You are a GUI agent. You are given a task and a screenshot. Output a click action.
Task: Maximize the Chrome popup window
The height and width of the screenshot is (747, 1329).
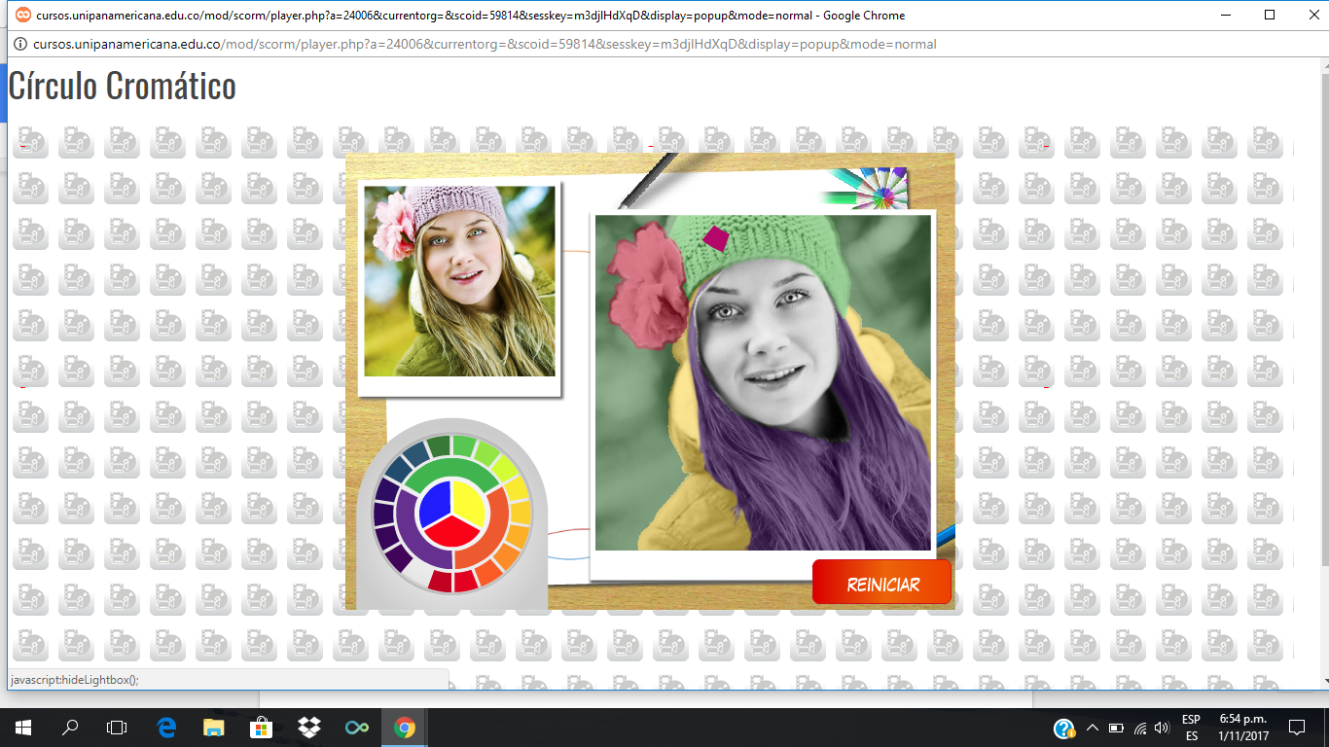tap(1270, 15)
